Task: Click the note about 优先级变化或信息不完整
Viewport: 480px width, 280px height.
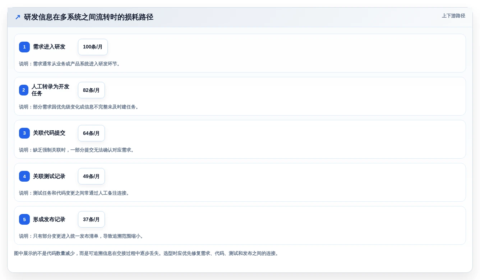Action: (x=80, y=107)
